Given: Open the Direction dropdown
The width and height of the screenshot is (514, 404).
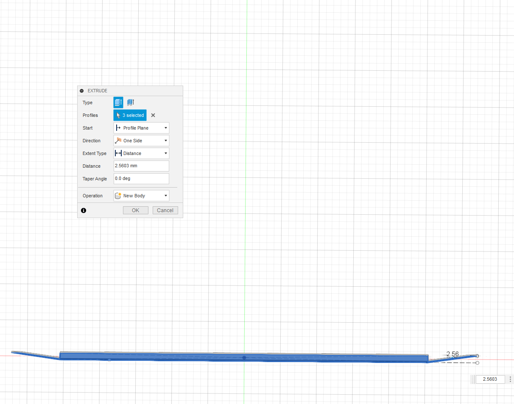Looking at the screenshot, I should coord(165,140).
